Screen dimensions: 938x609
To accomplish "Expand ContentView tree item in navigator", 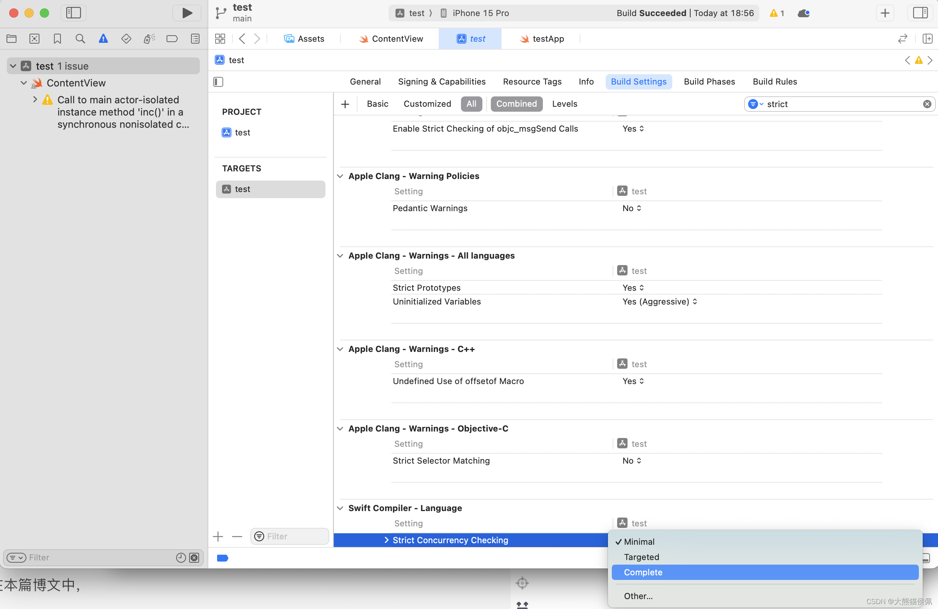I will 24,83.
